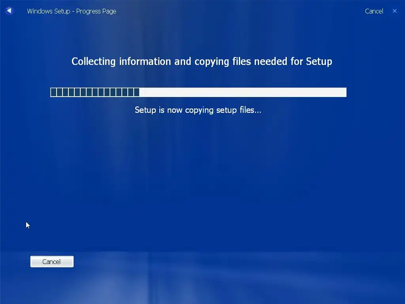This screenshot has width=405, height=304.
Task: Click the 'Collecting information and copying files' heading
Action: [202, 61]
